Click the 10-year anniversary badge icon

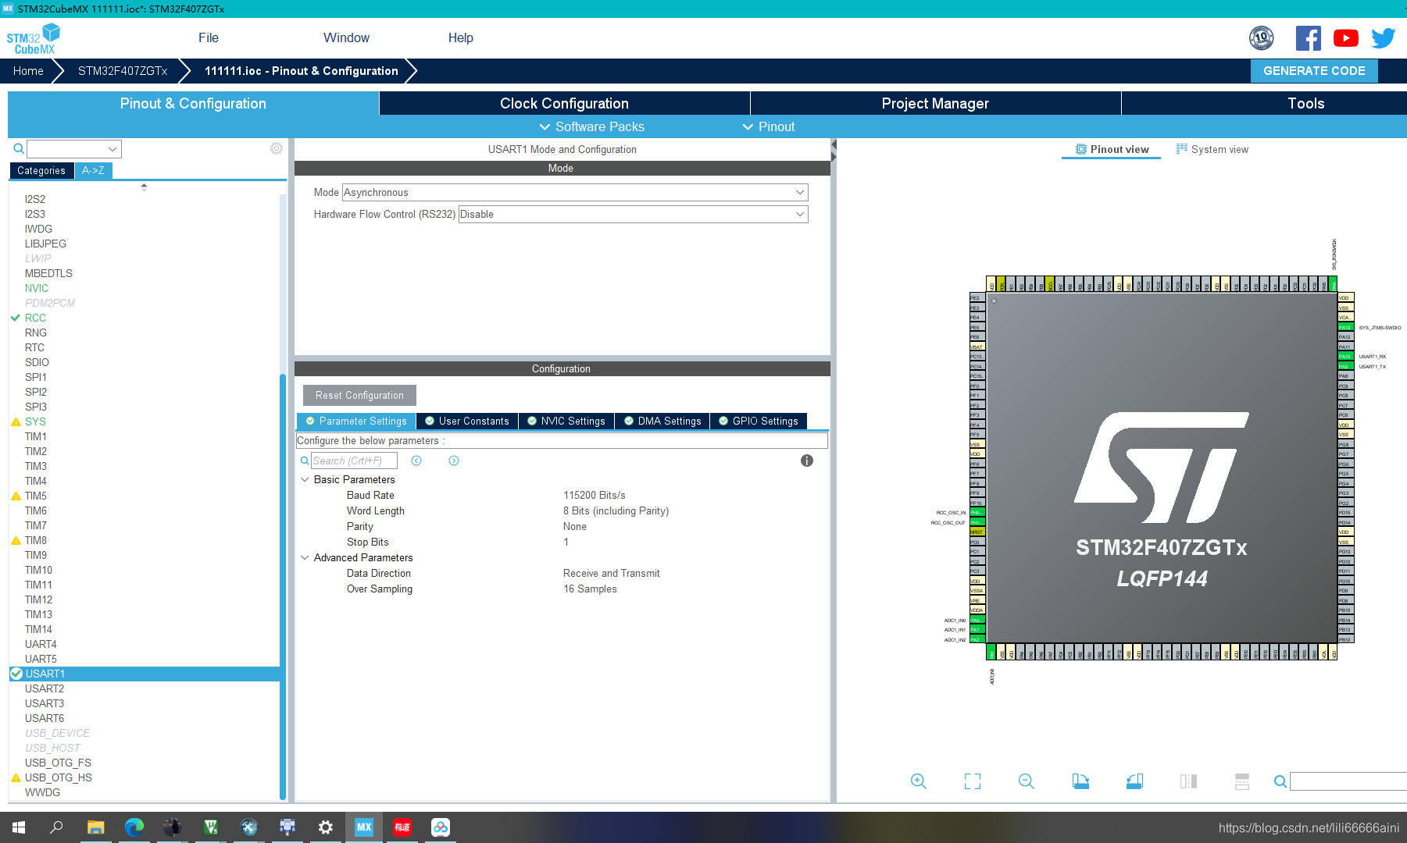click(x=1262, y=37)
